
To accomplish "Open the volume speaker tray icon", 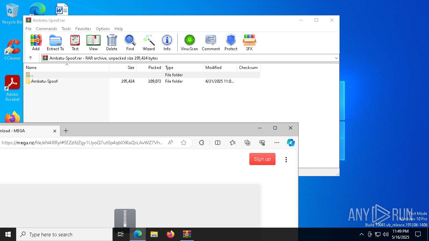I will pyautogui.click(x=386, y=234).
